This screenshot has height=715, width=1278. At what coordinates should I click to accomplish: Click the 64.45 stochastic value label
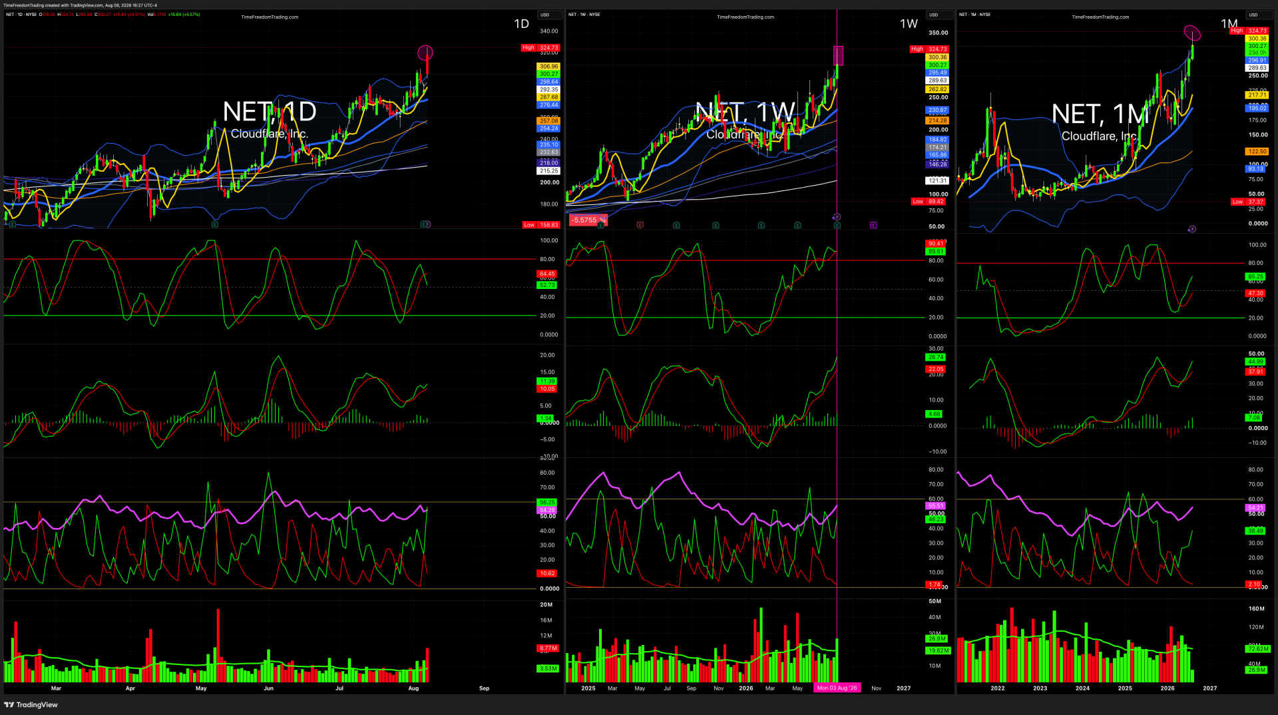pos(547,274)
